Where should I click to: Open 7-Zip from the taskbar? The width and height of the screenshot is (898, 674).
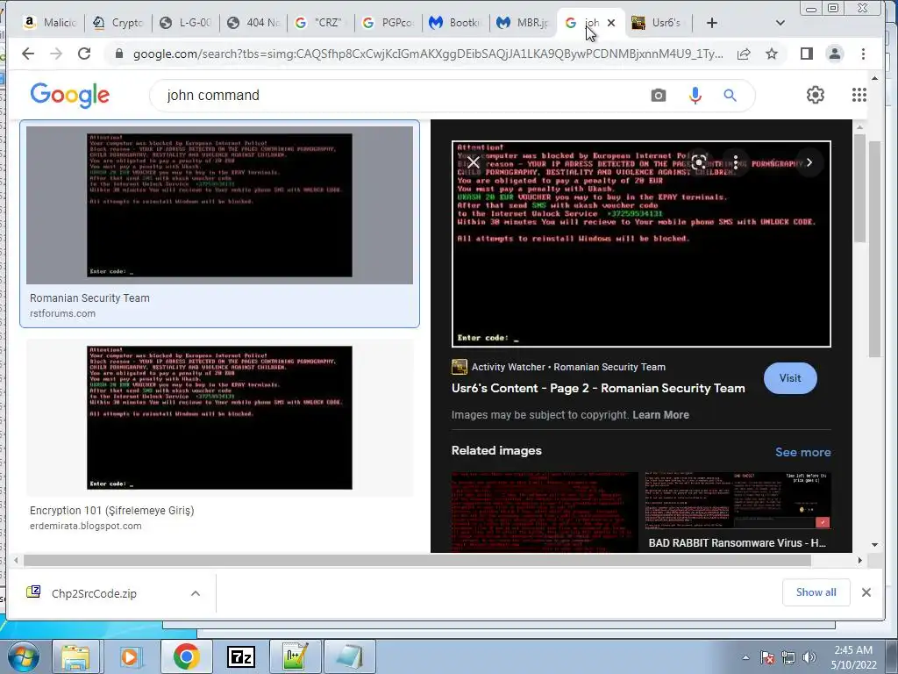pos(240,656)
